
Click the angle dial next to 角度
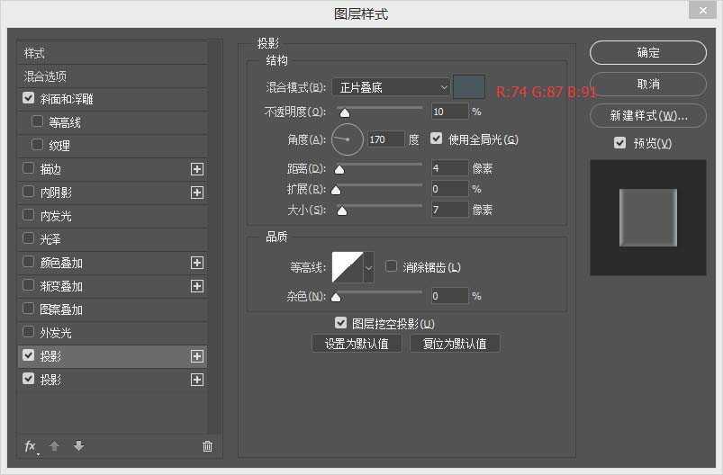coord(348,139)
